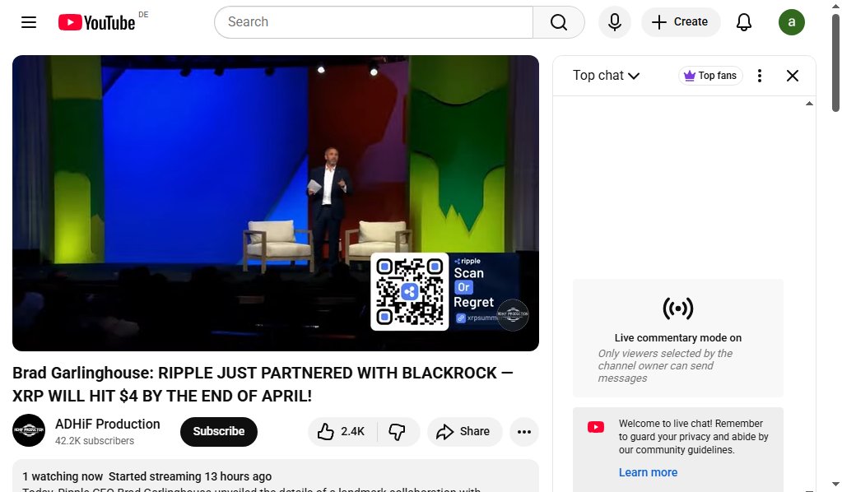The image size is (842, 492).
Task: Click the 'Live commentary mode on' notice
Action: tap(677, 338)
